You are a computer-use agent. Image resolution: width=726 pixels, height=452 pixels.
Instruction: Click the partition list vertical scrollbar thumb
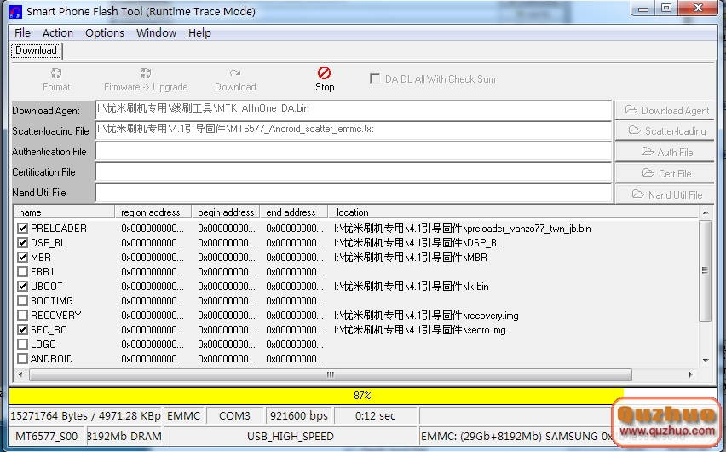[705, 270]
